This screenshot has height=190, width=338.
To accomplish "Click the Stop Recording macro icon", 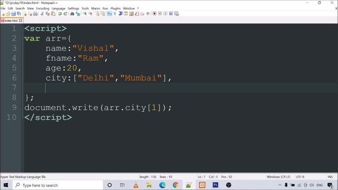I will coord(160,14).
